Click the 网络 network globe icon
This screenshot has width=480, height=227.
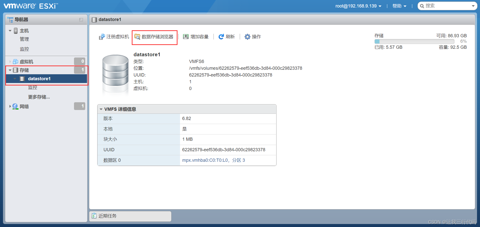15,106
